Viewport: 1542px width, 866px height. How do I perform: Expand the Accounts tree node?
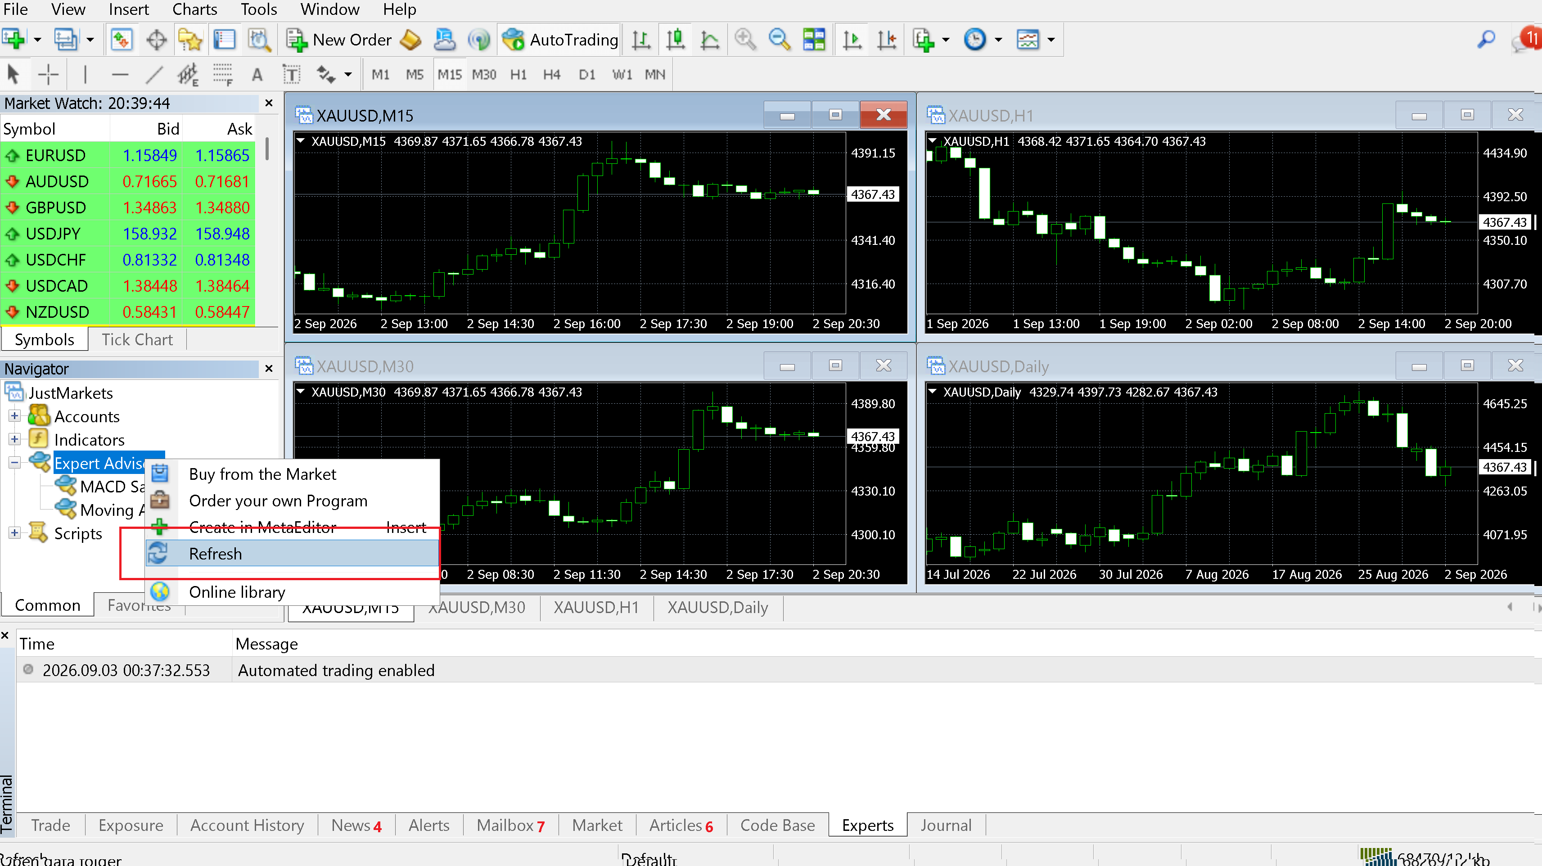click(14, 416)
